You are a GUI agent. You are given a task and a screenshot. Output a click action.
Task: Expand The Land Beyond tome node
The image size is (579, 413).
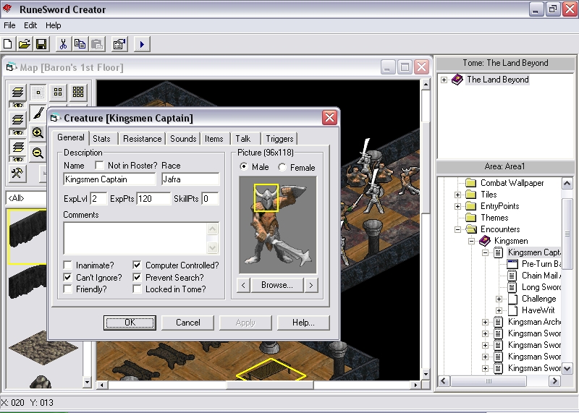pos(444,80)
